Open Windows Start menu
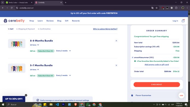 3,104
